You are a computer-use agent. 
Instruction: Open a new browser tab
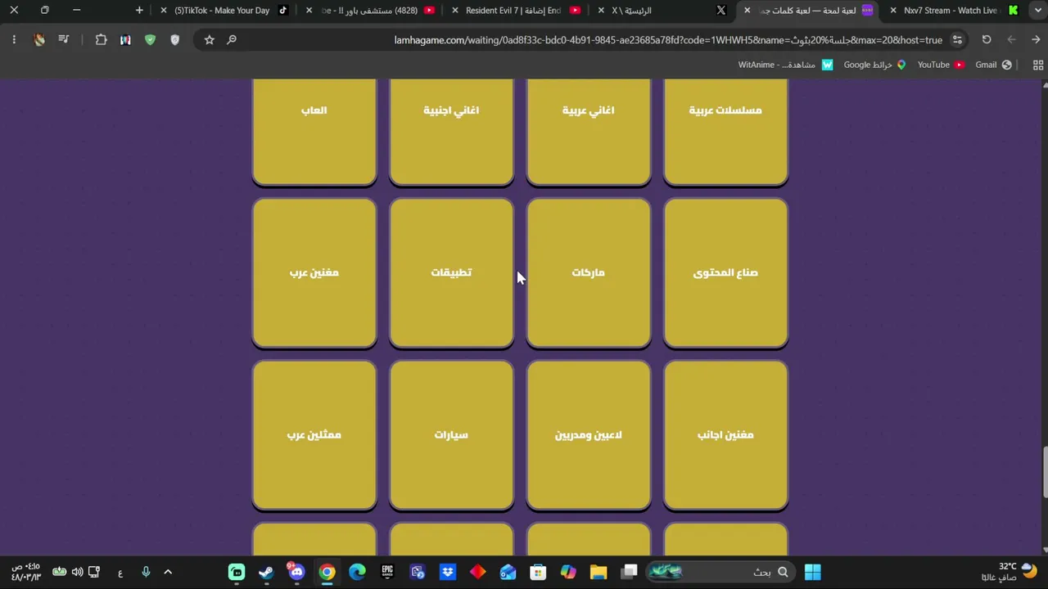pyautogui.click(x=139, y=11)
